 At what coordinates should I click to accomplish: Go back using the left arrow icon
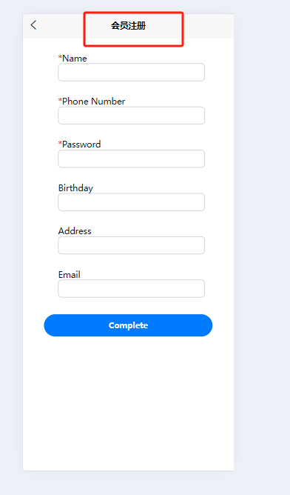point(33,25)
